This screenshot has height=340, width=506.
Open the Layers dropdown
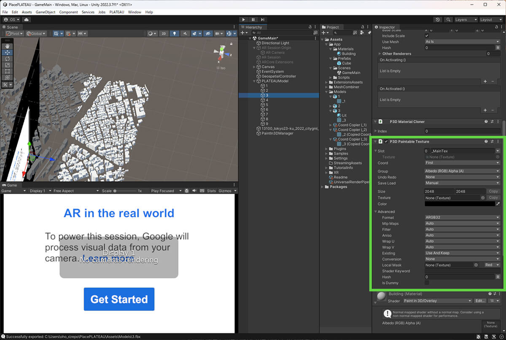[466, 19]
